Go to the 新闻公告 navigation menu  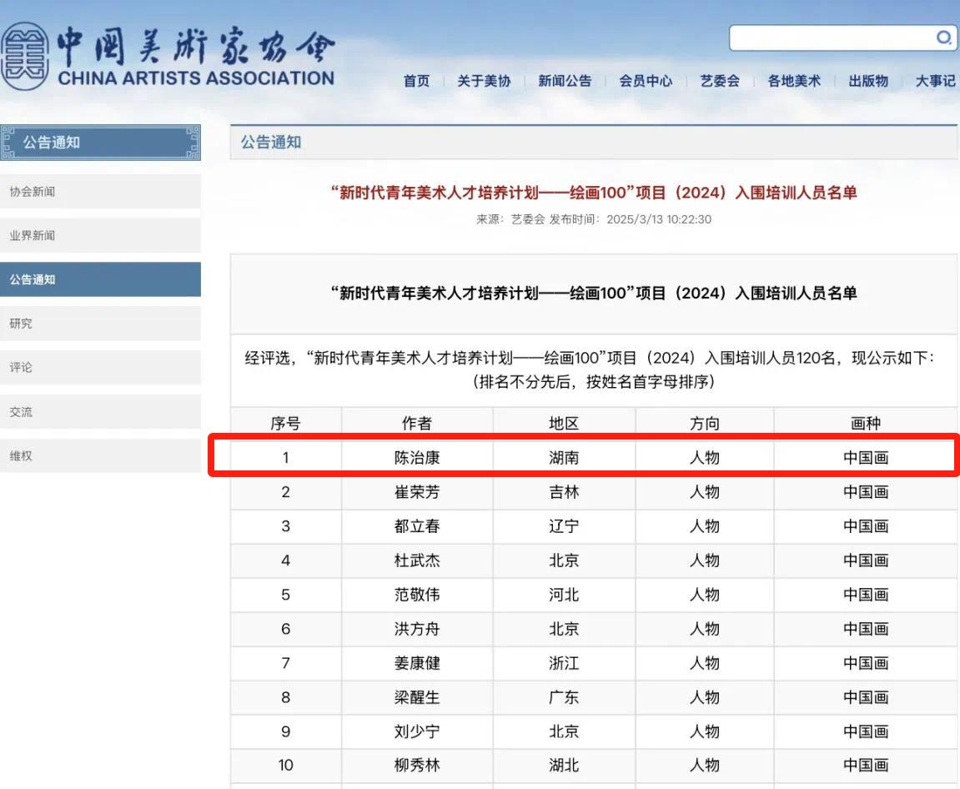[x=565, y=81]
